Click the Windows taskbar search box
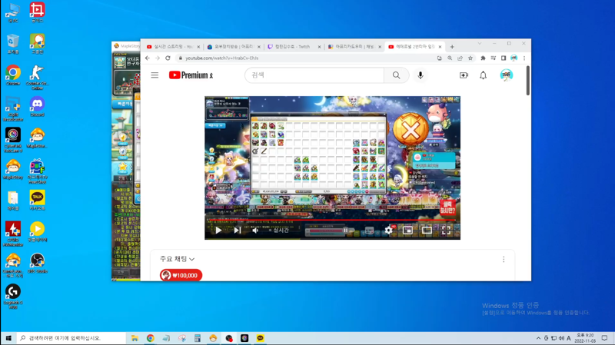Screen dimensions: 615x345 pos(71,338)
